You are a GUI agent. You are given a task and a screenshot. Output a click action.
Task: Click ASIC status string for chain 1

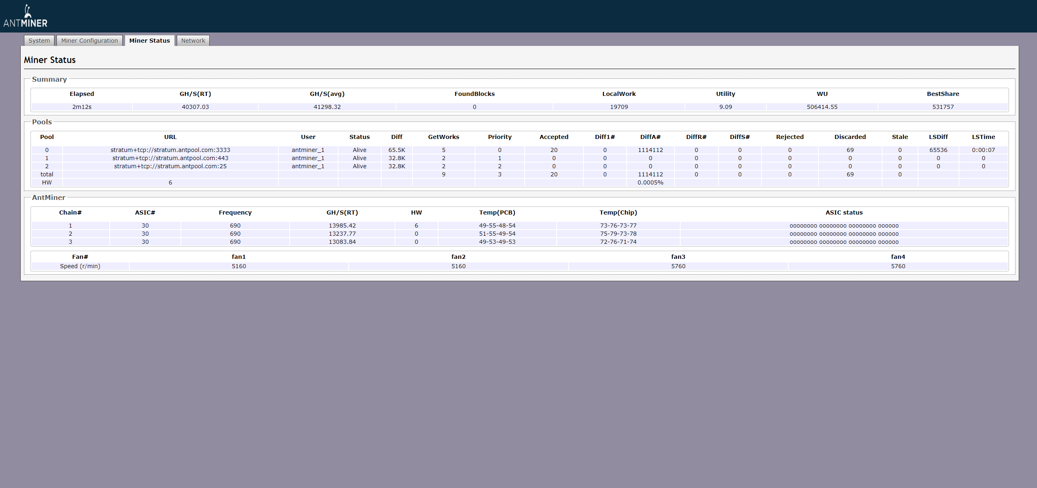(x=844, y=226)
